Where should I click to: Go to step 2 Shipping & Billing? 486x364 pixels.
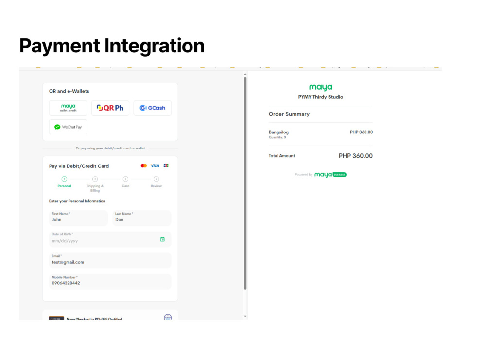click(95, 184)
